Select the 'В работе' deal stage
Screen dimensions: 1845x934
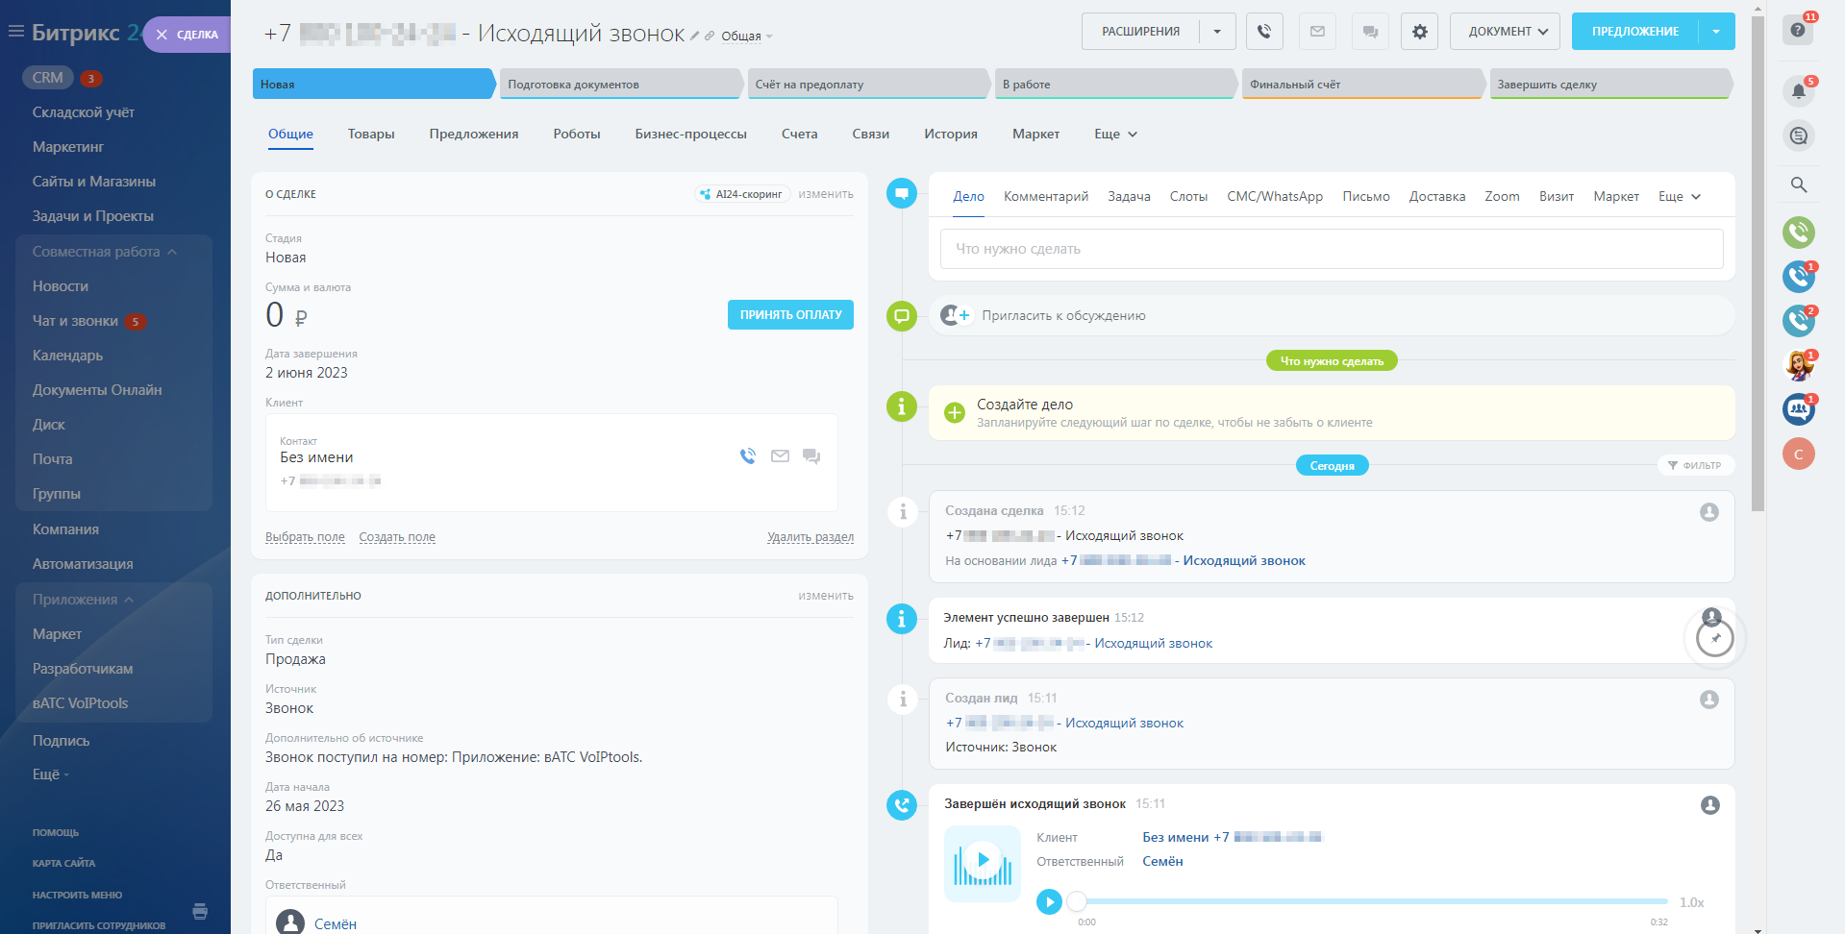pyautogui.click(x=1113, y=85)
